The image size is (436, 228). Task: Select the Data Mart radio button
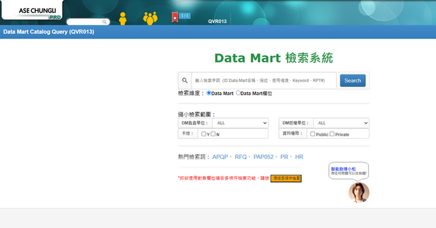(209, 93)
